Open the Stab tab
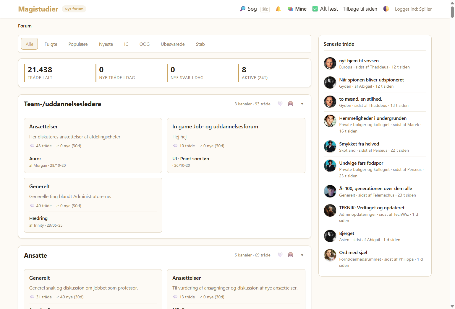The height and width of the screenshot is (309, 455). pyautogui.click(x=200, y=44)
